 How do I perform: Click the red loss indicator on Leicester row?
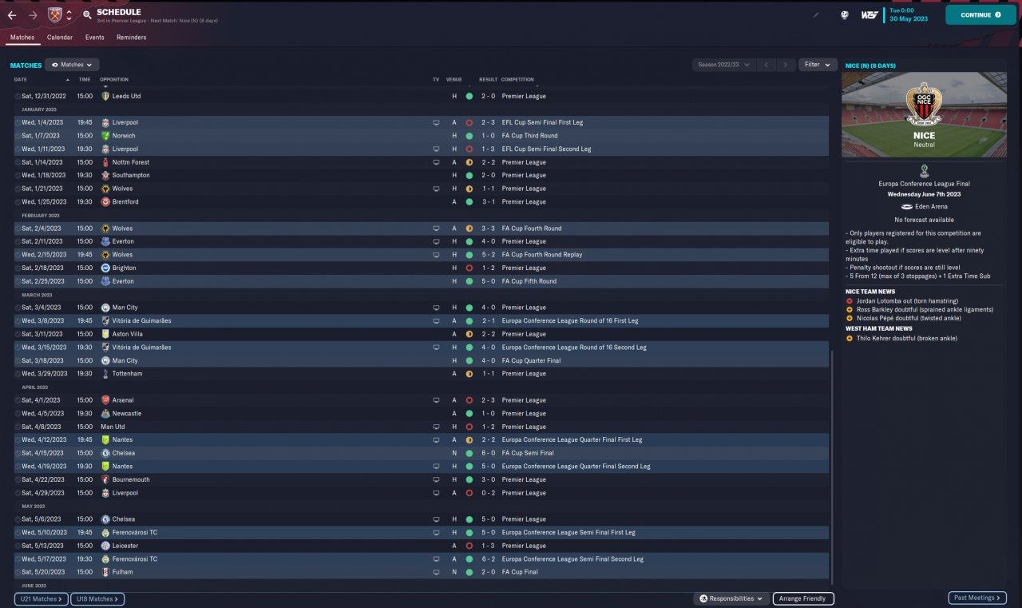(469, 546)
